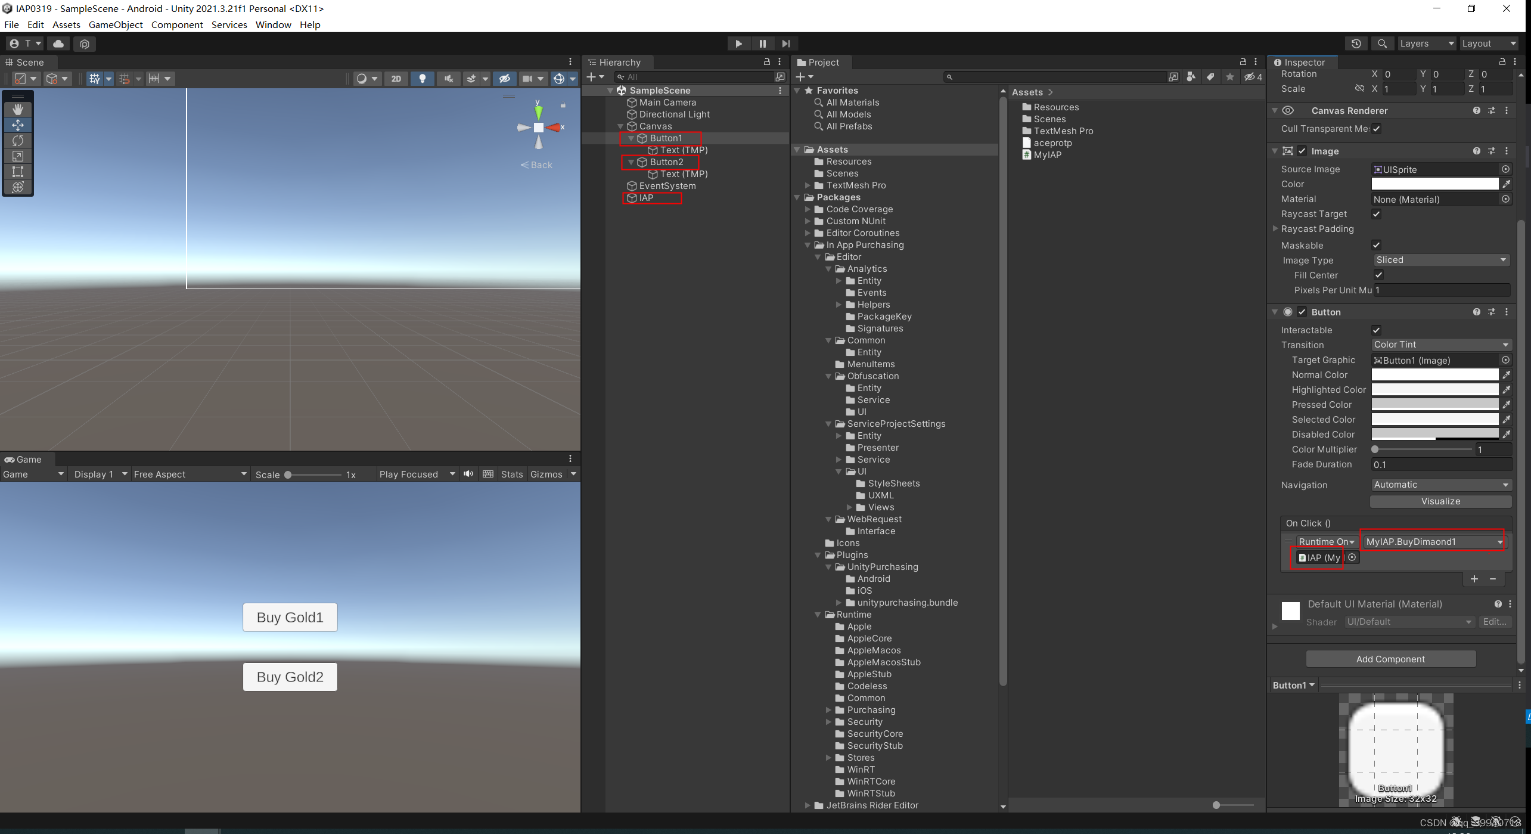Open Undo History clock icon
Viewport: 1531px width, 834px height.
click(x=1356, y=44)
